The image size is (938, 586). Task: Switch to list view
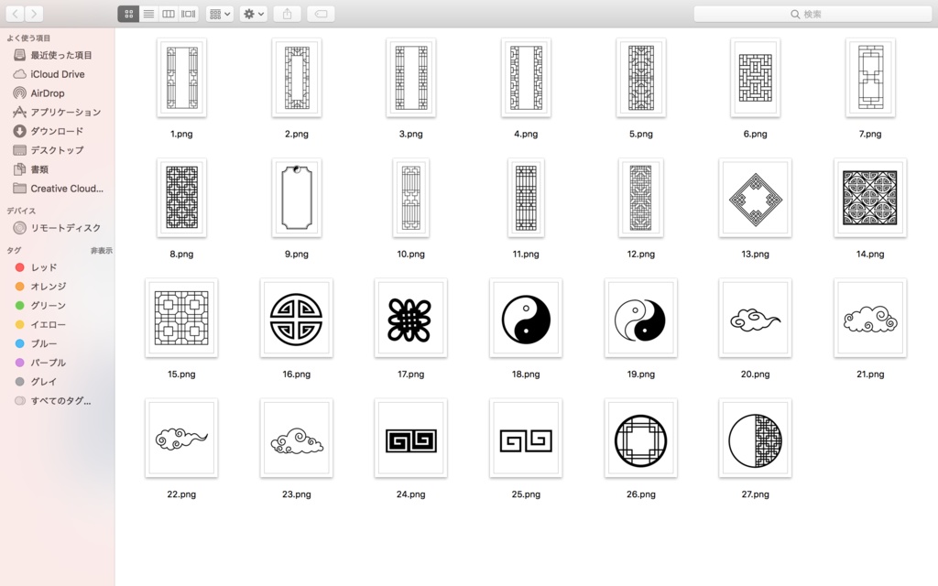pos(148,14)
